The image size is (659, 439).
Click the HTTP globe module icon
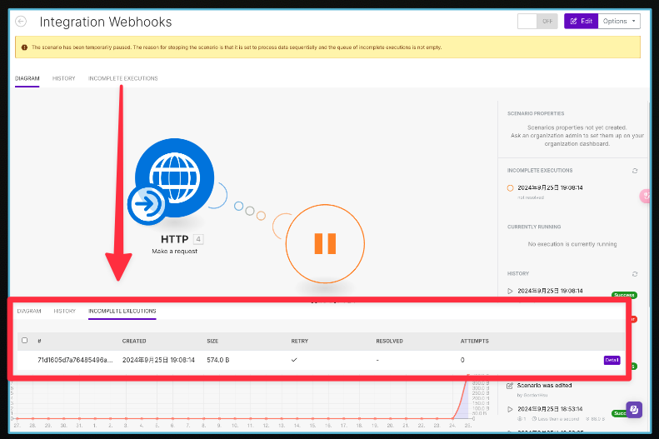click(x=174, y=178)
